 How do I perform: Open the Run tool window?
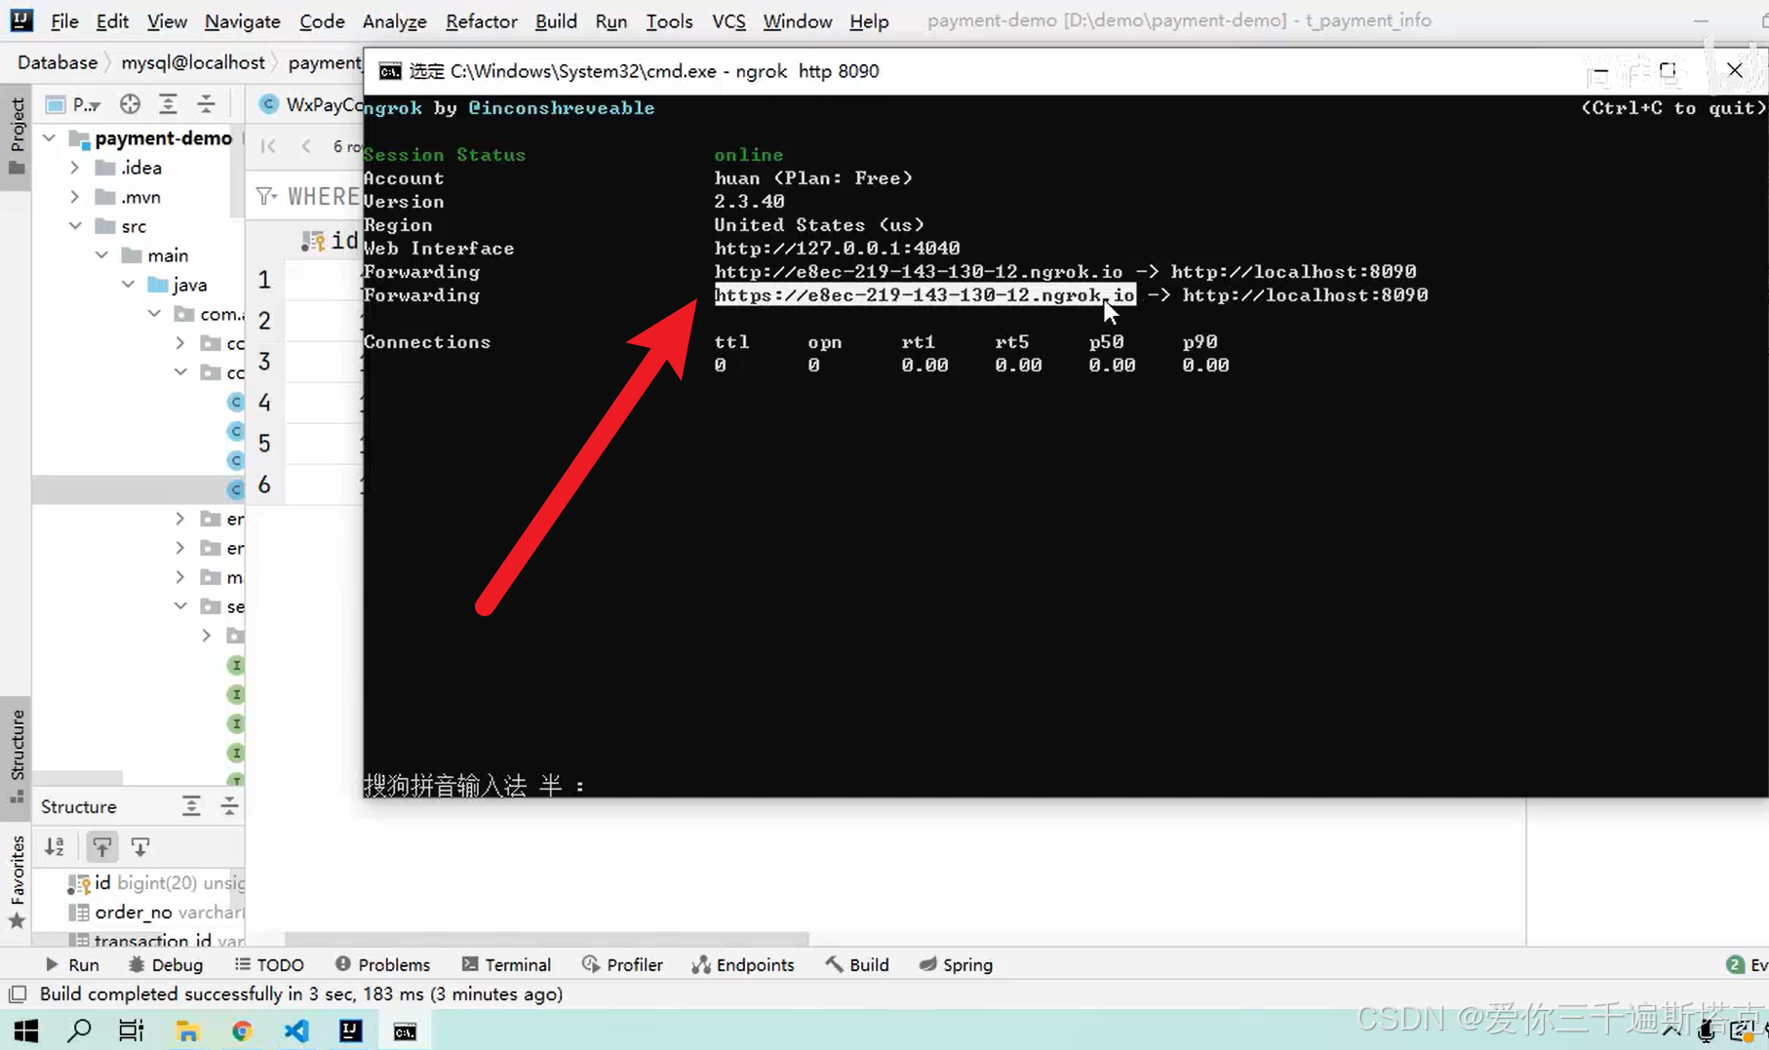pyautogui.click(x=72, y=965)
